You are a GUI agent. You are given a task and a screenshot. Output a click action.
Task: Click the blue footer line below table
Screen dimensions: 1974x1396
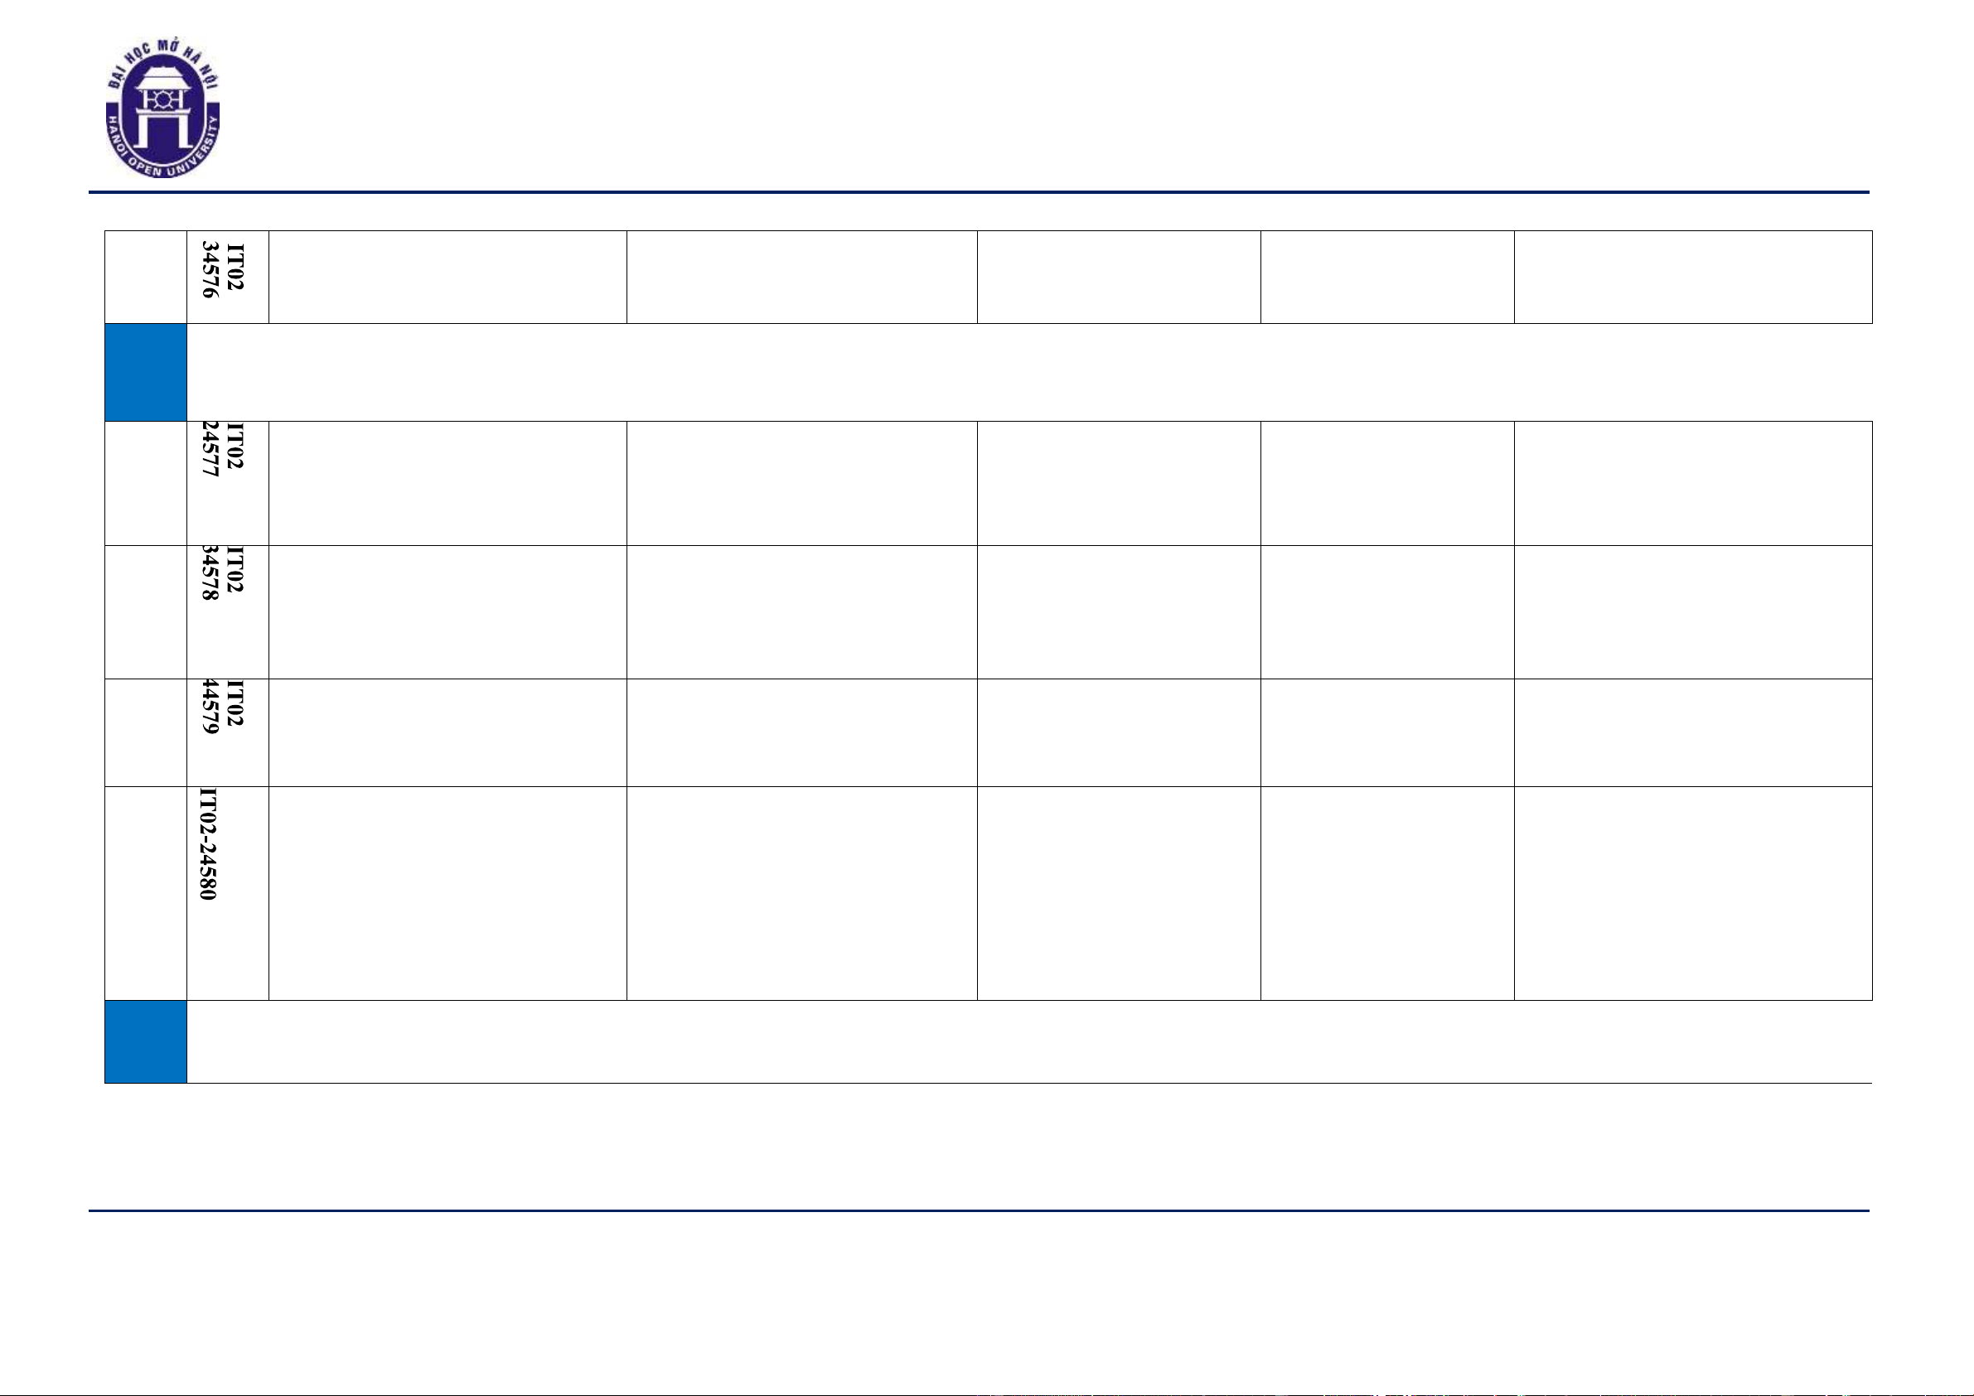979,1210
